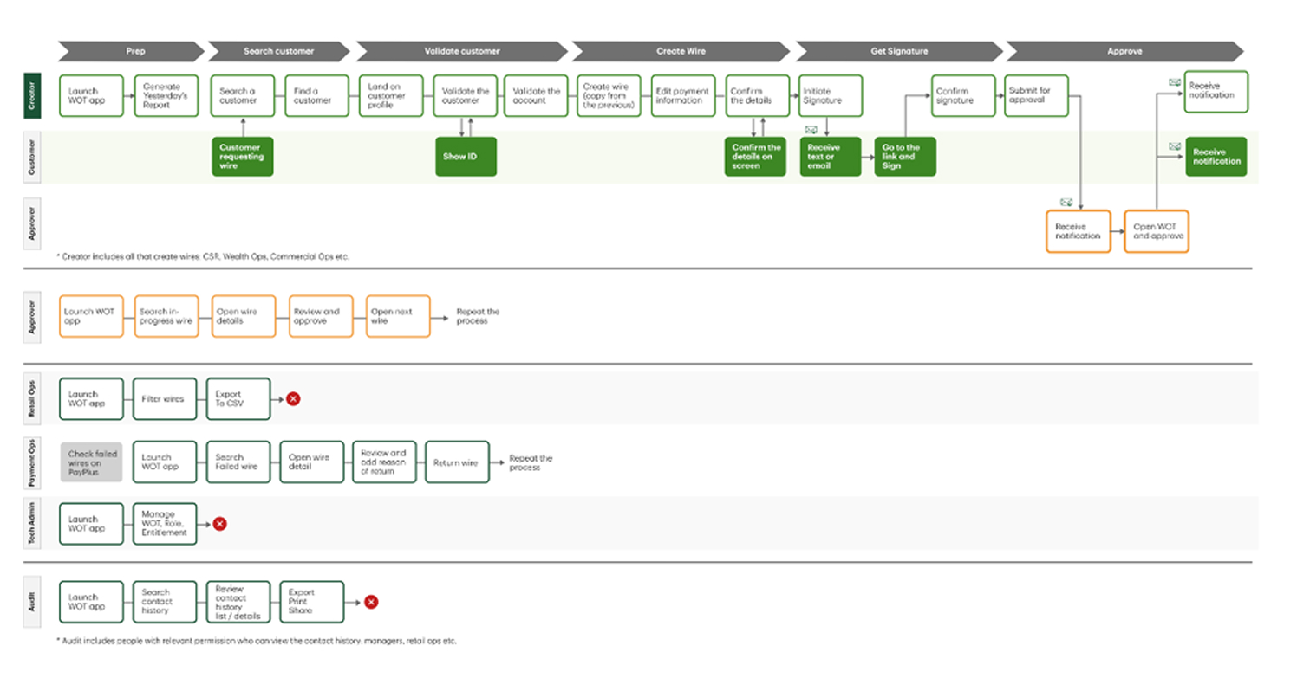Select Customer's filled green Receive notification box

point(1216,157)
